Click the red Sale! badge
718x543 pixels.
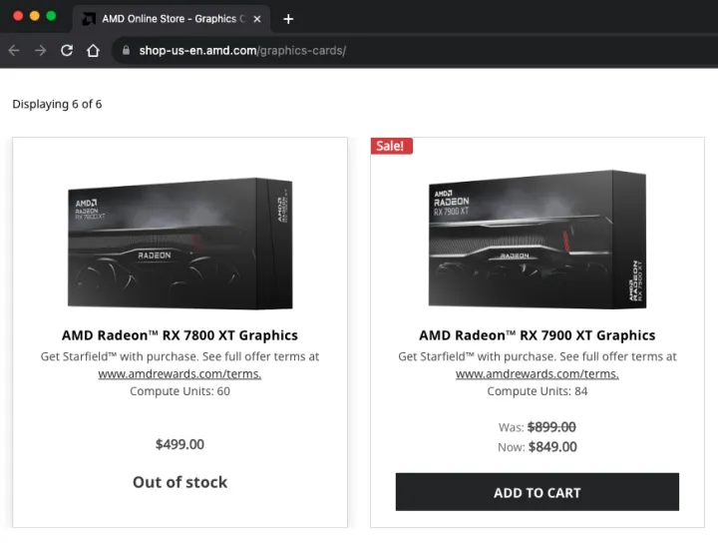(390, 146)
